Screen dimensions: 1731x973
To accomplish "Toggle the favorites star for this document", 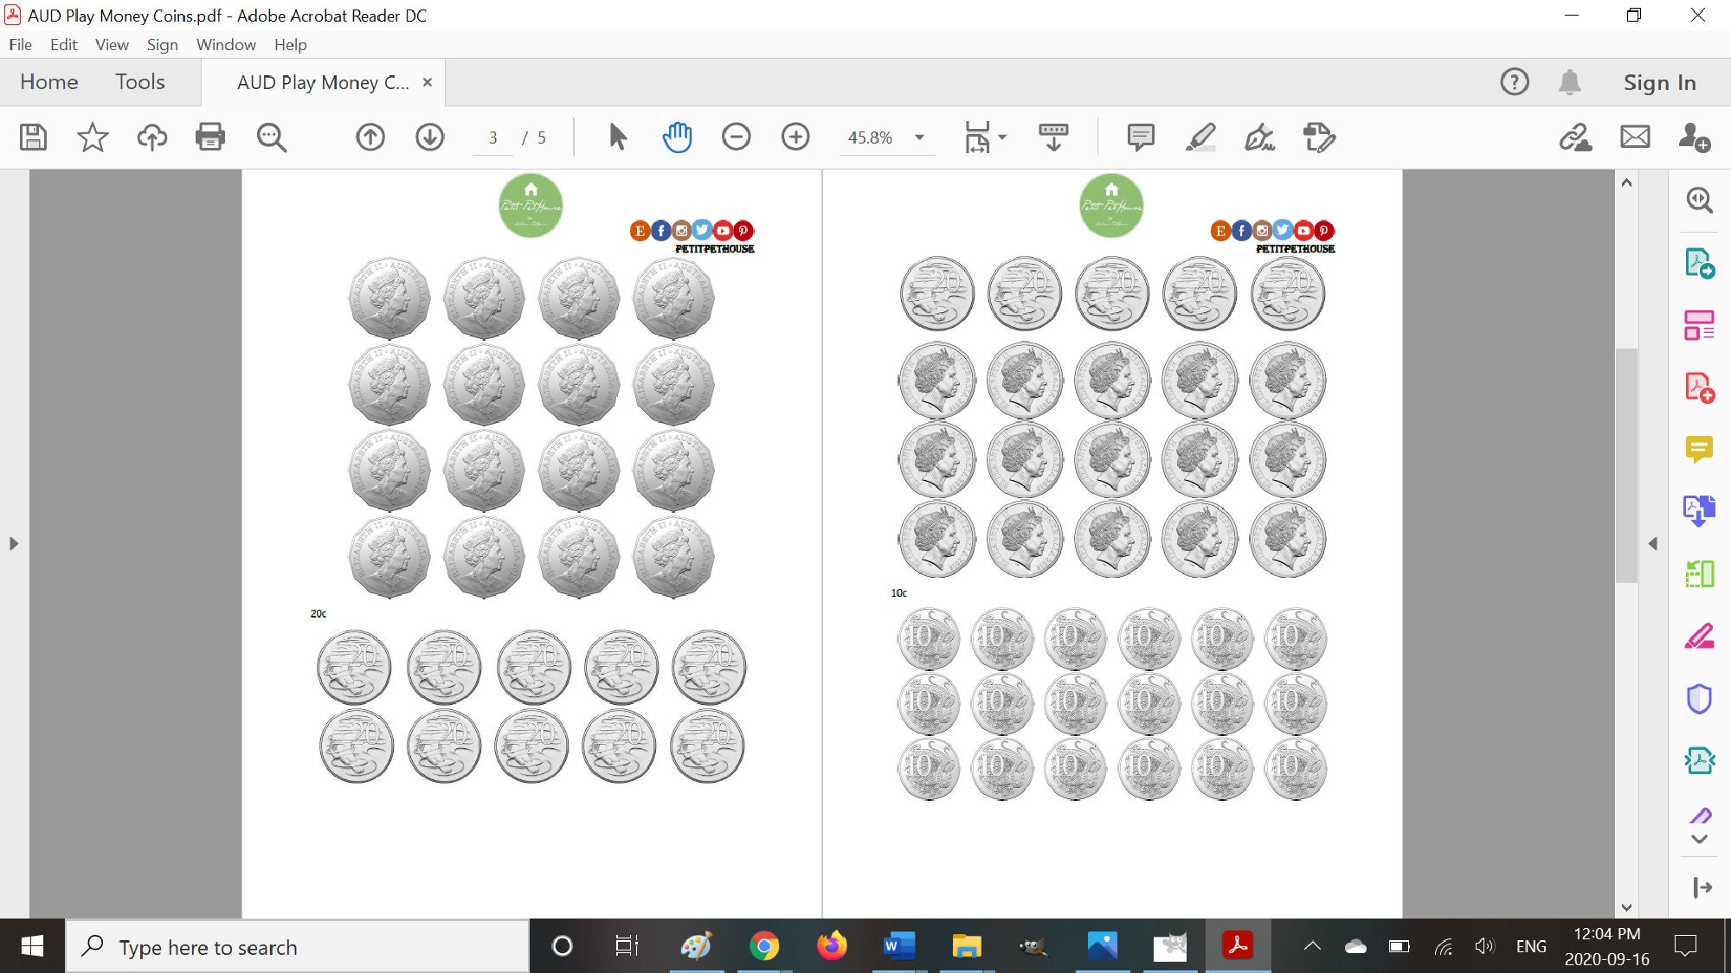I will point(92,137).
